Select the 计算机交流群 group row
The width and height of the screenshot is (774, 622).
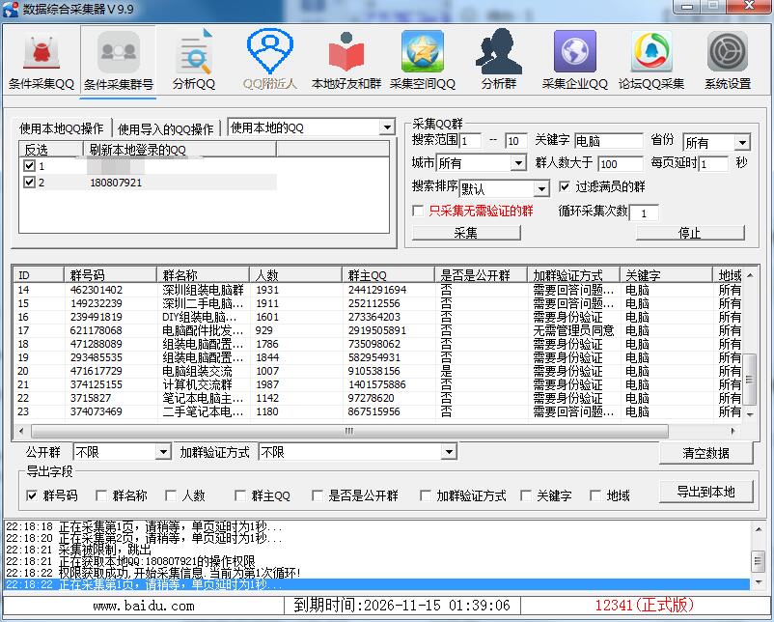click(378, 384)
